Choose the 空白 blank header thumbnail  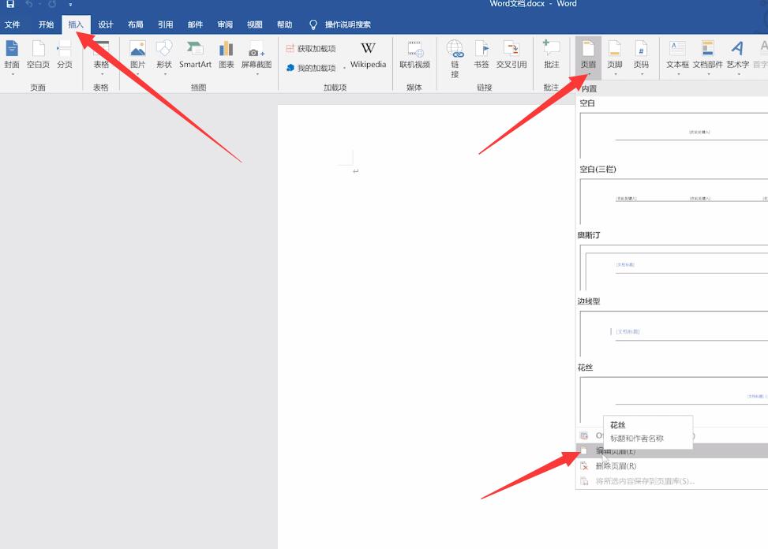click(x=673, y=135)
